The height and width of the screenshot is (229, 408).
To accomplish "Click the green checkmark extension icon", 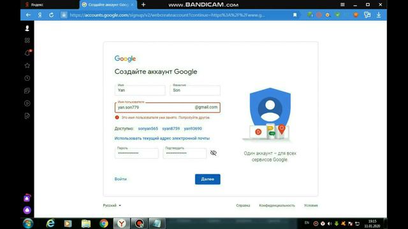I will coord(337,15).
